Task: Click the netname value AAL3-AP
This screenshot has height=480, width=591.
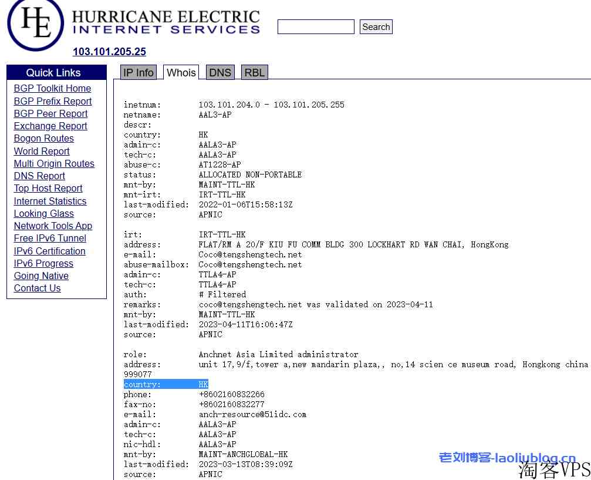Action: pos(215,115)
